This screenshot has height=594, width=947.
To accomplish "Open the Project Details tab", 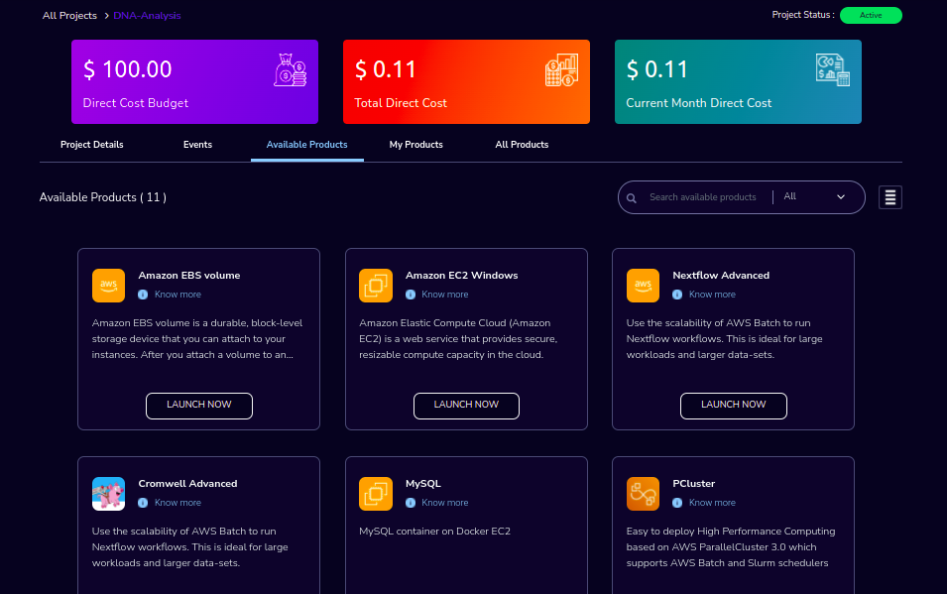I will coord(92,145).
